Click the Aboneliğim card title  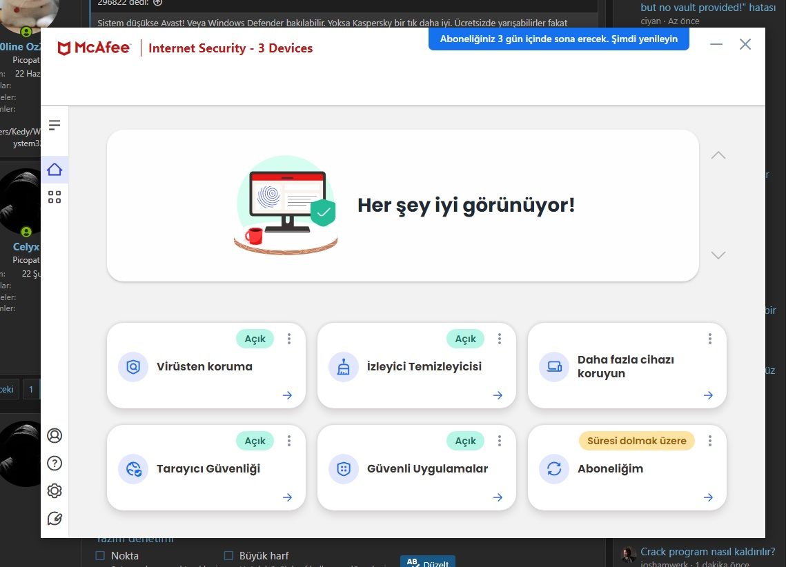click(x=610, y=469)
